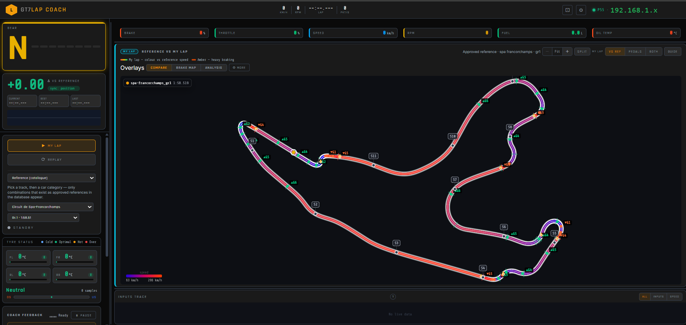Select the S8 sector marker on map

coord(510,127)
